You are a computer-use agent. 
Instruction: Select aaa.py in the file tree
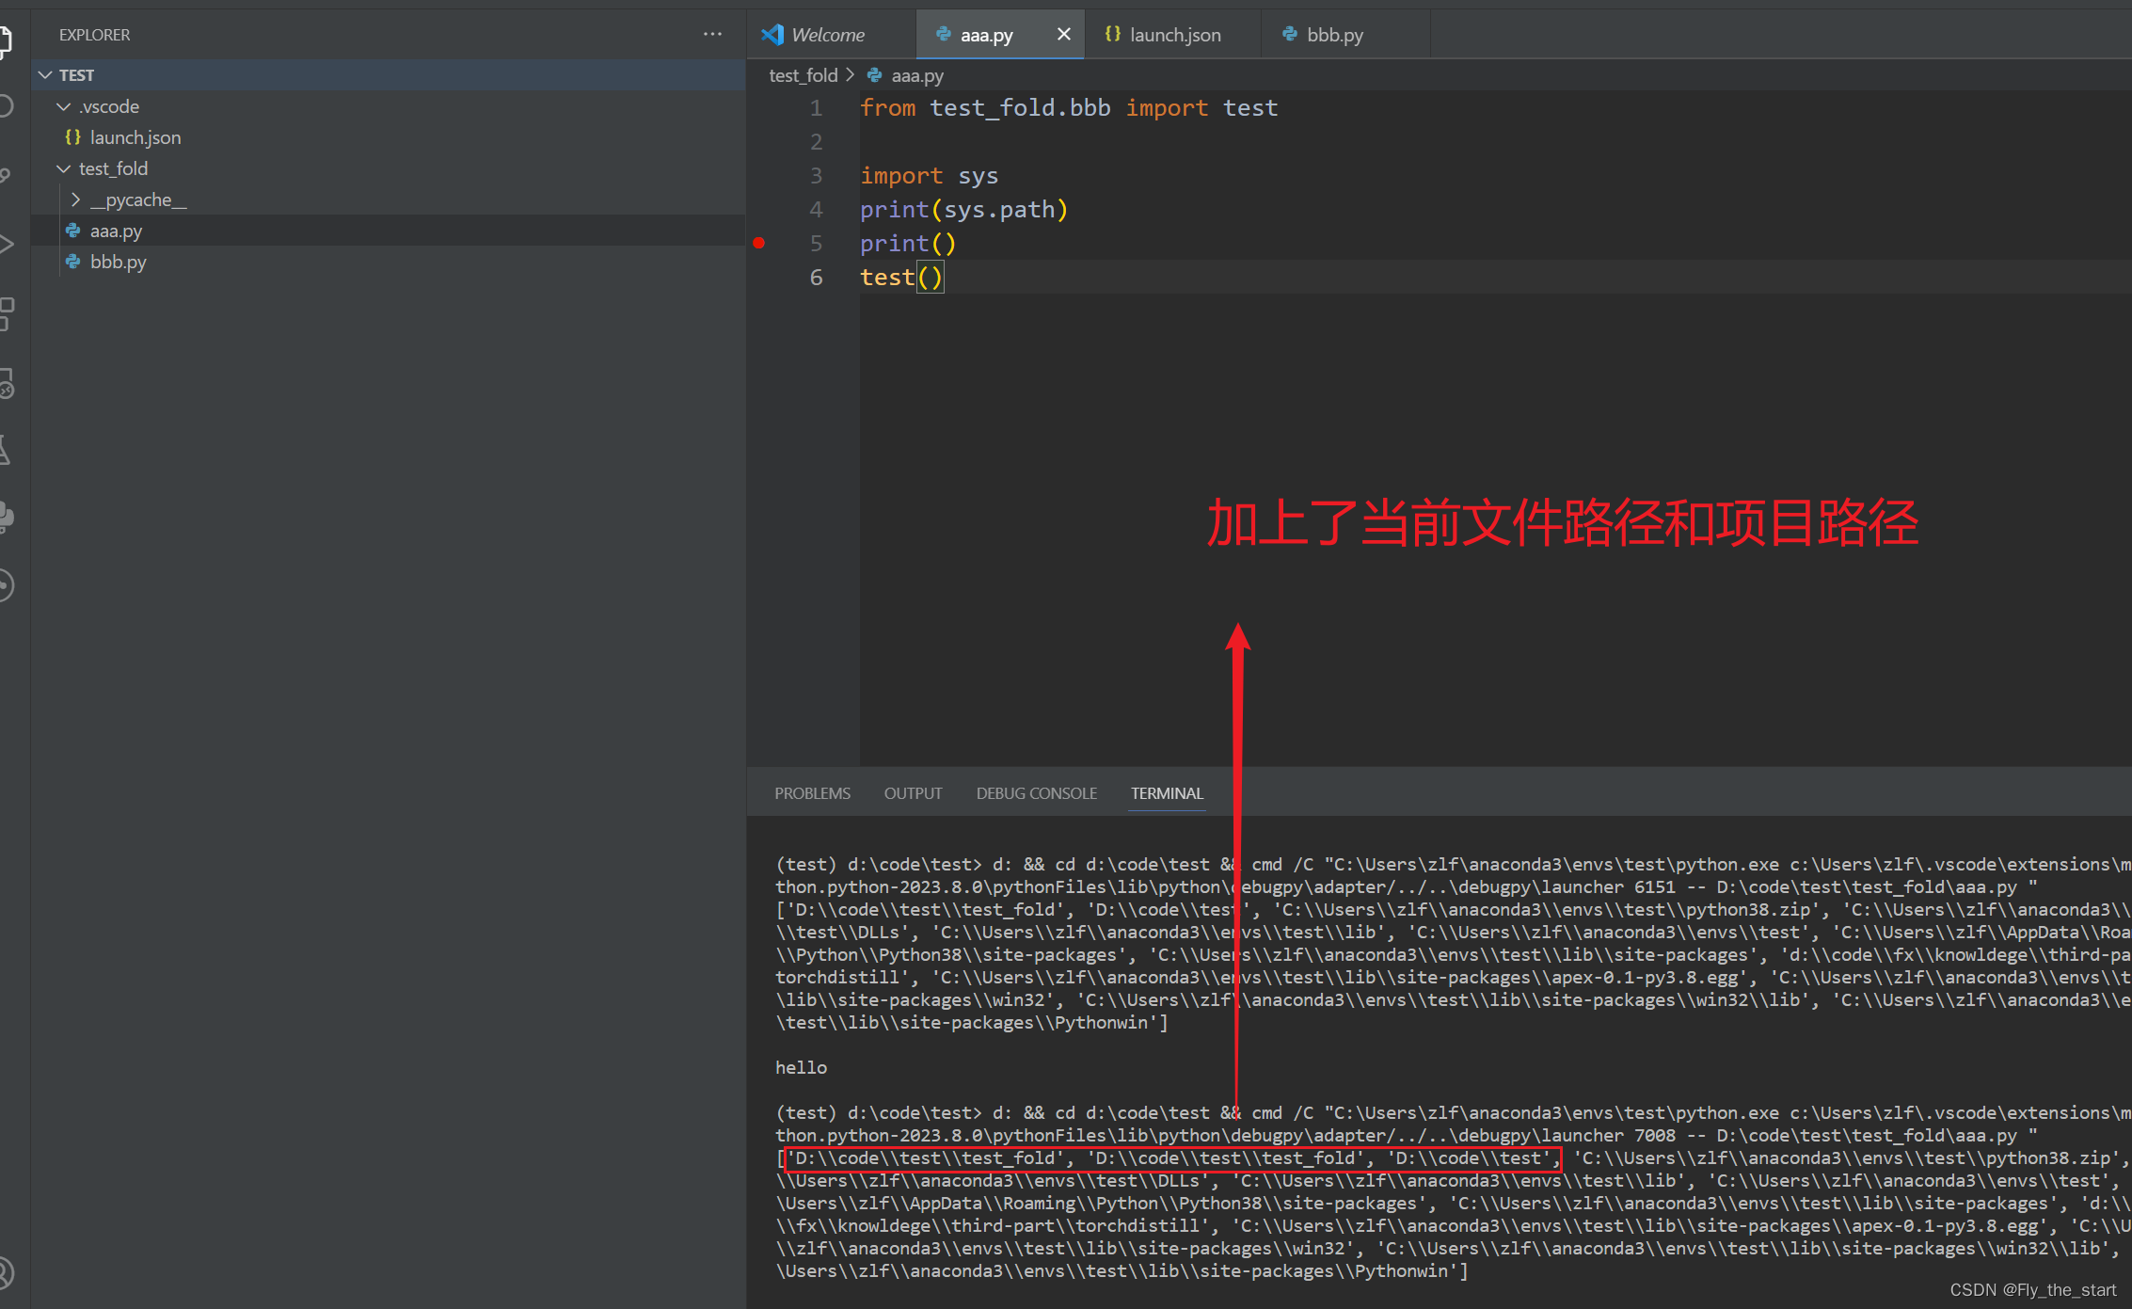point(388,231)
